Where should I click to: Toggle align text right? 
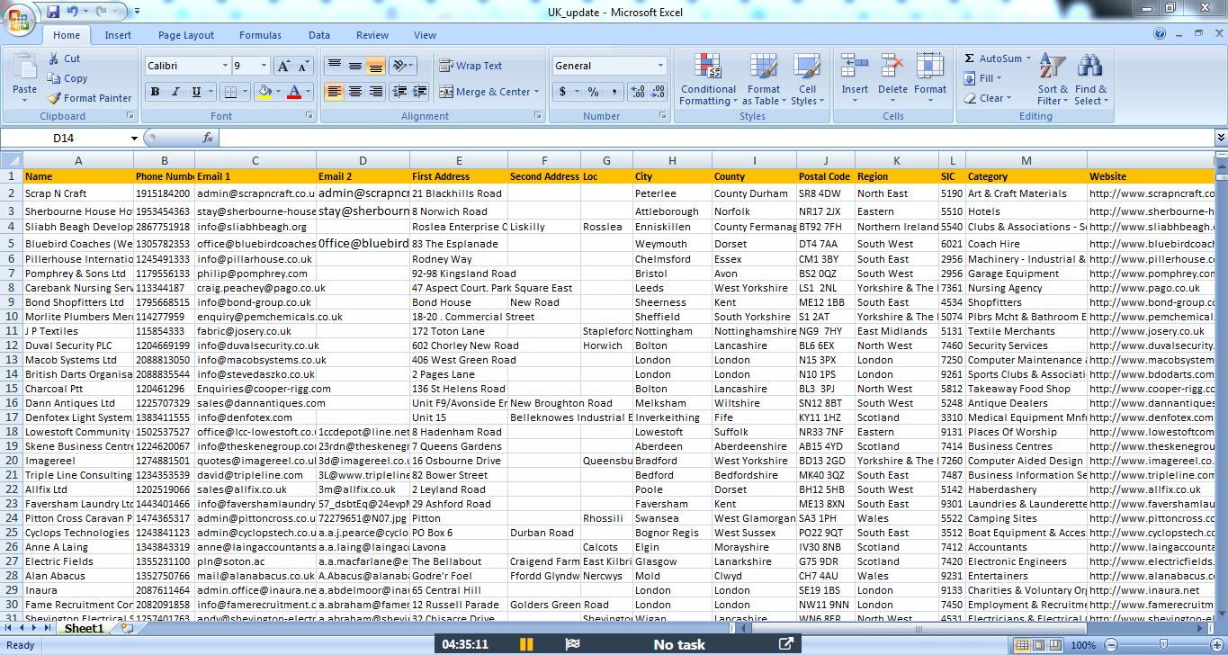[375, 92]
